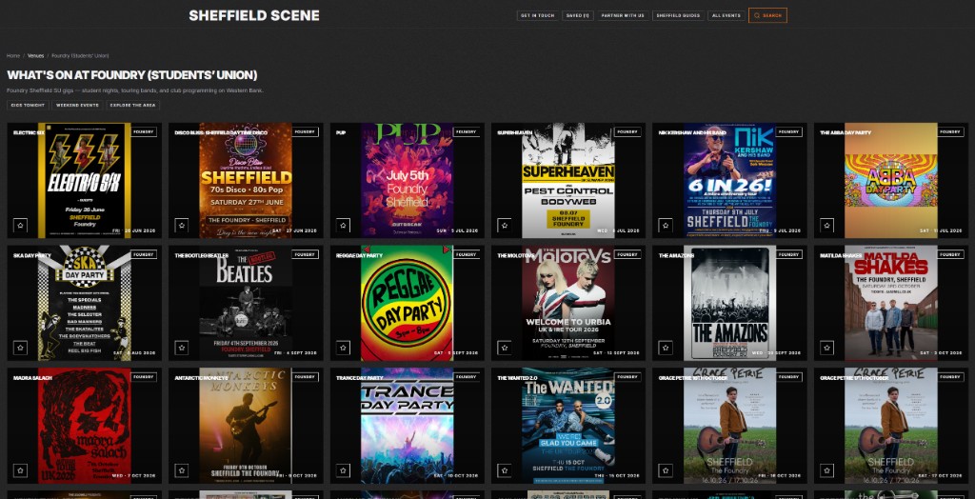Select the Weekend Events filter chip
The image size is (975, 499).
(77, 105)
